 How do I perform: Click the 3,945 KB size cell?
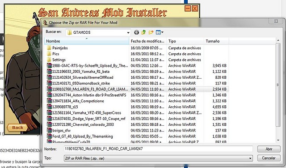[219, 66]
